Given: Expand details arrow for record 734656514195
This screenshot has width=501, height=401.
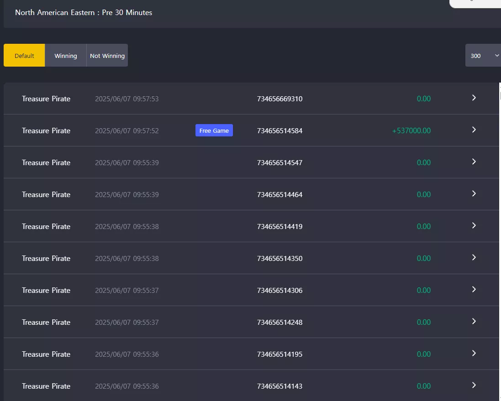Looking at the screenshot, I should 474,353.
